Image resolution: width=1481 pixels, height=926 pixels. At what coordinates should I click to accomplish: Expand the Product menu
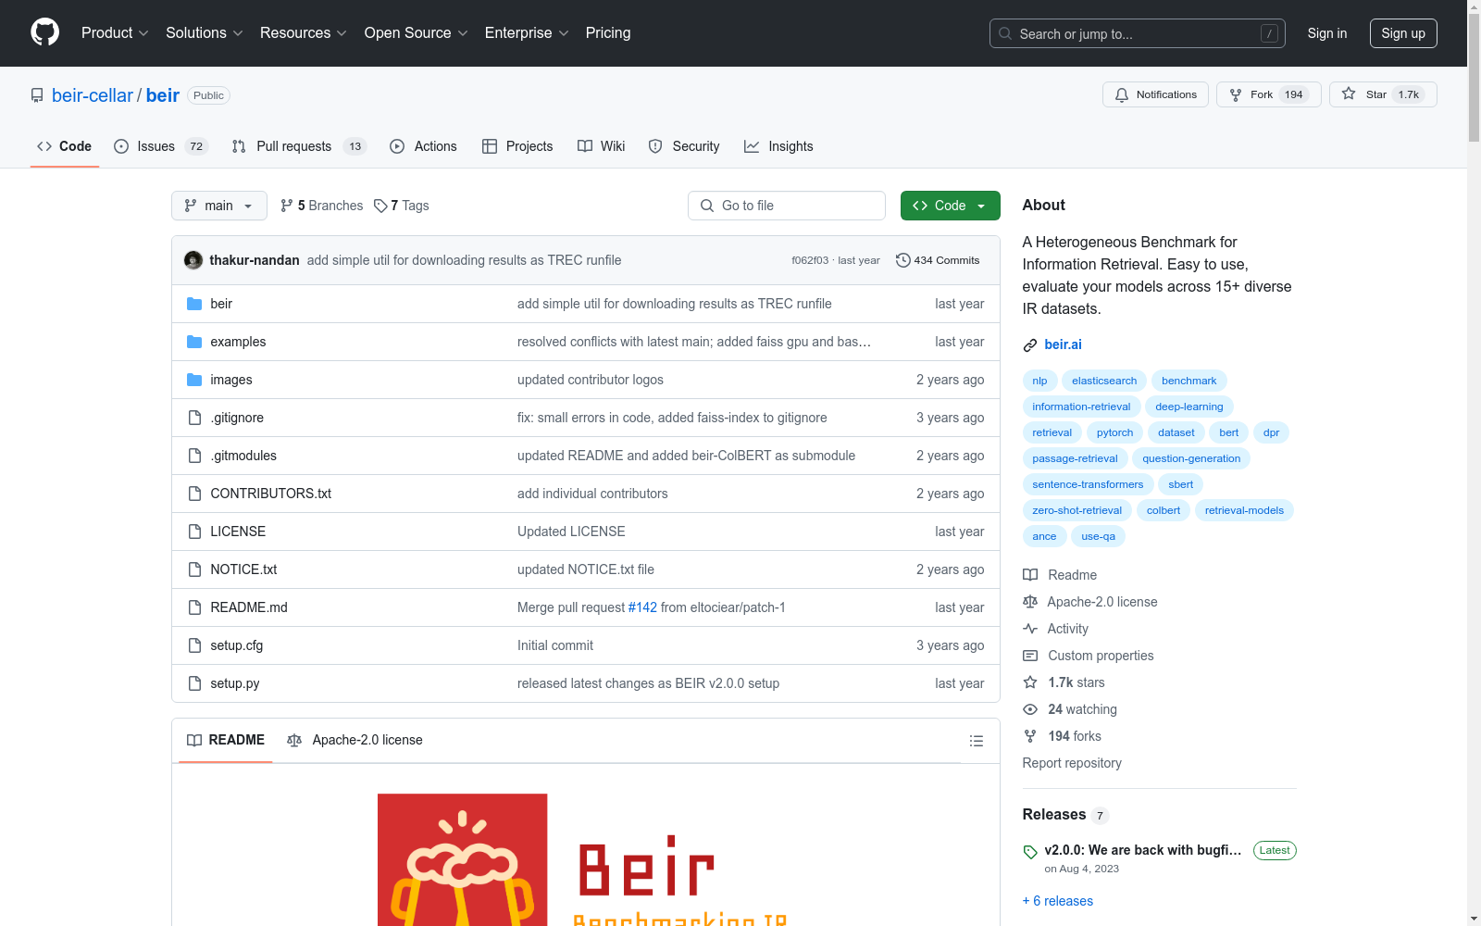point(115,33)
